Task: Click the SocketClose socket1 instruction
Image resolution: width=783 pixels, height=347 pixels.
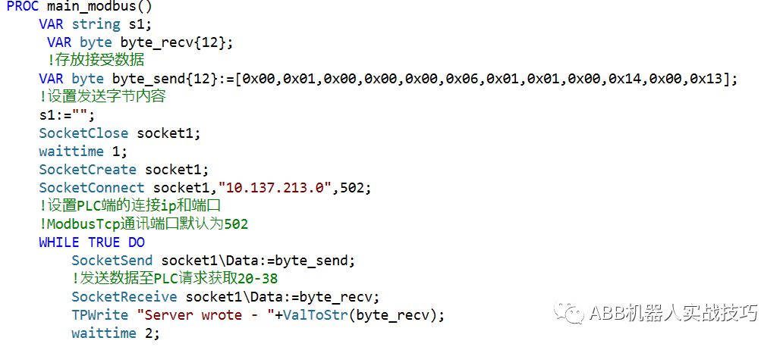Action: [120, 133]
